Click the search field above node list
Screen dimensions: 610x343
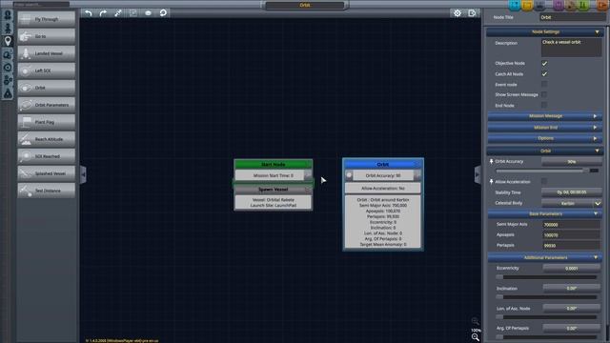(x=41, y=4)
